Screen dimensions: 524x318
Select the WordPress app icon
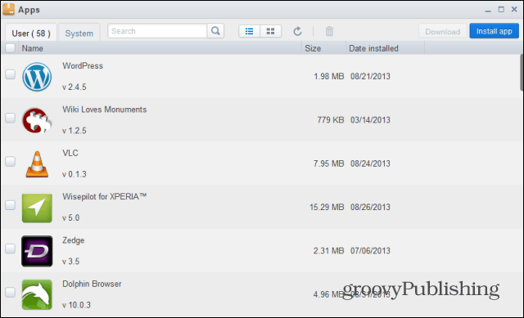pyautogui.click(x=37, y=77)
